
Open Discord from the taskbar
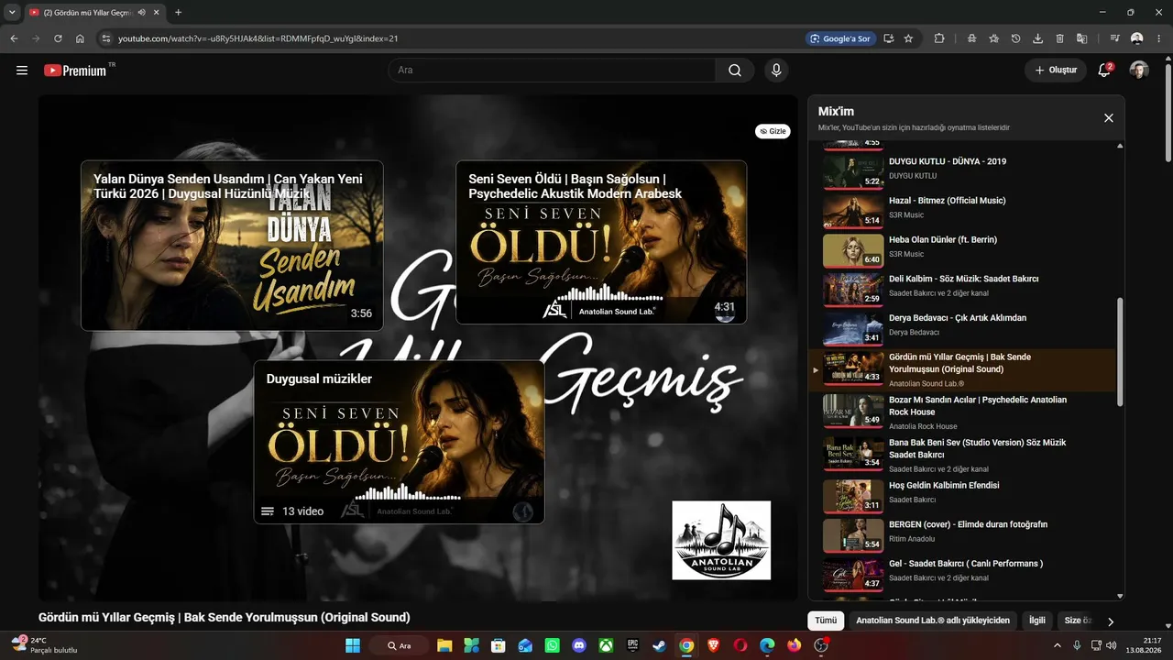[x=578, y=645]
